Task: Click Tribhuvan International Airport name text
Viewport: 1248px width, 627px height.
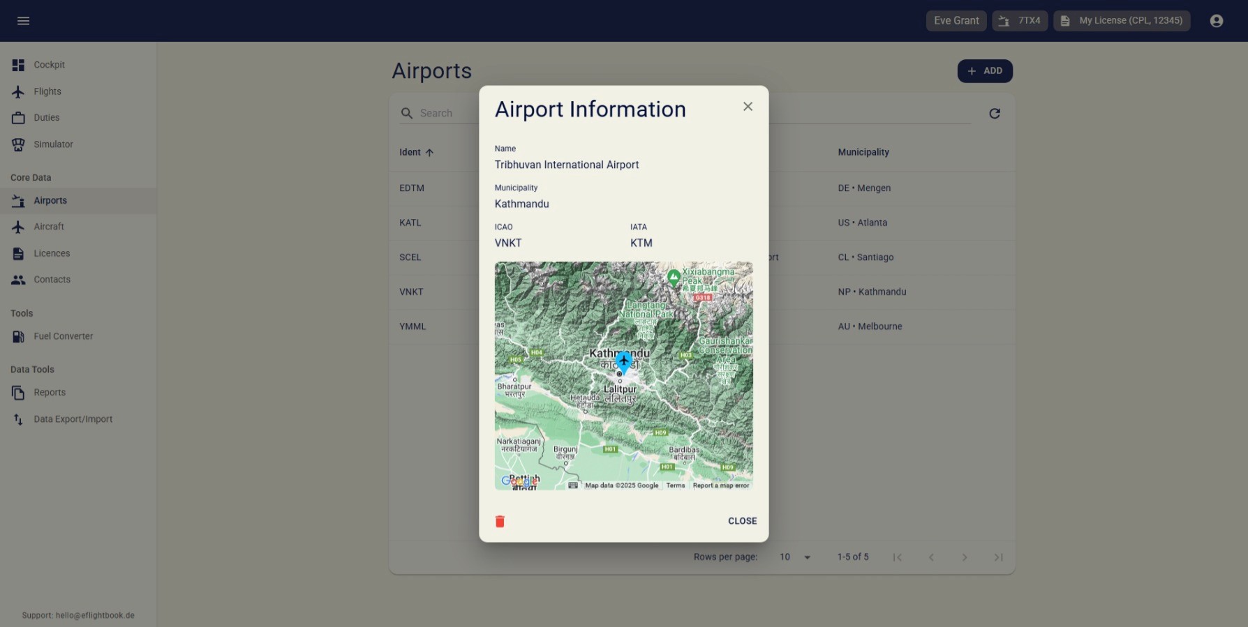Action: click(x=567, y=165)
